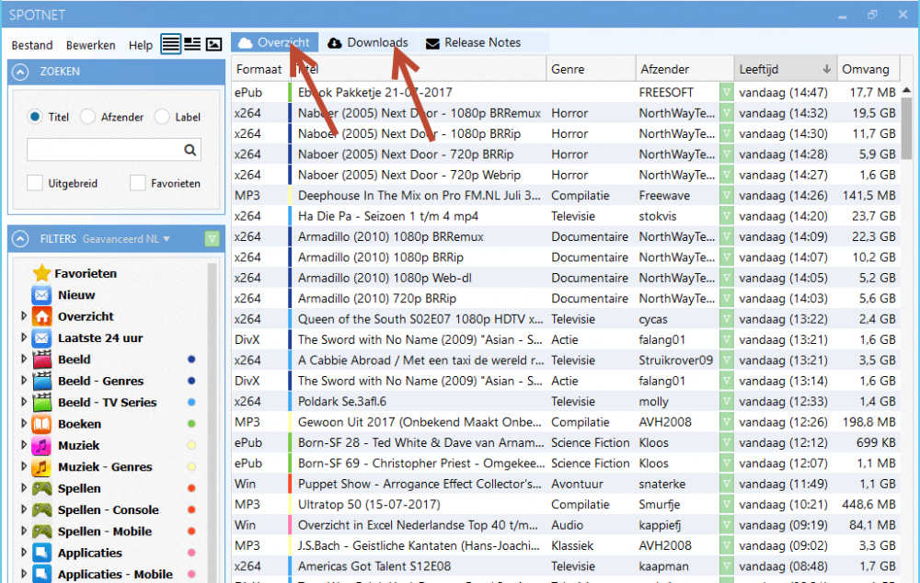Enable the Uitgebreid checkbox
920x583 pixels.
click(x=35, y=183)
